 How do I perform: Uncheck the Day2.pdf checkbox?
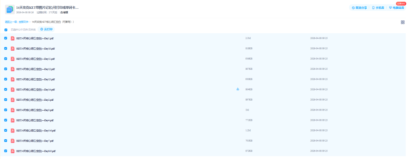coord(6,100)
